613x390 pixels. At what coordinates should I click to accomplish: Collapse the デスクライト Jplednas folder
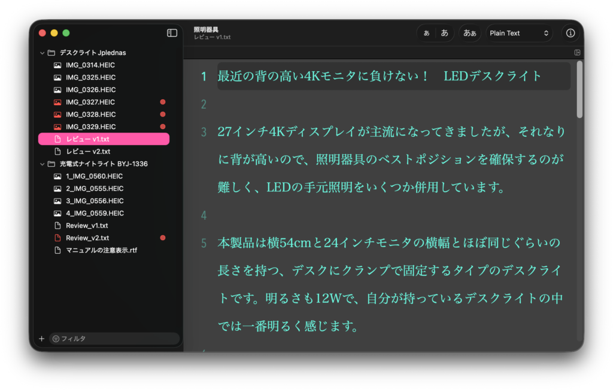click(x=42, y=53)
